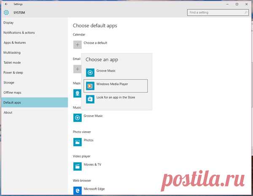This screenshot has height=196, width=253.
Task: Open Tablet mode settings
Action: pos(35,63)
